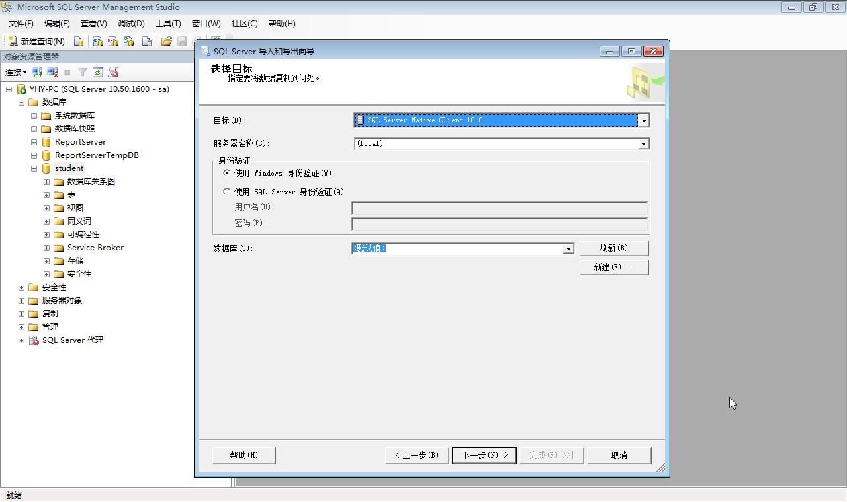This screenshot has width=847, height=502.
Task: Collapse the student database node
Action: [x=34, y=168]
